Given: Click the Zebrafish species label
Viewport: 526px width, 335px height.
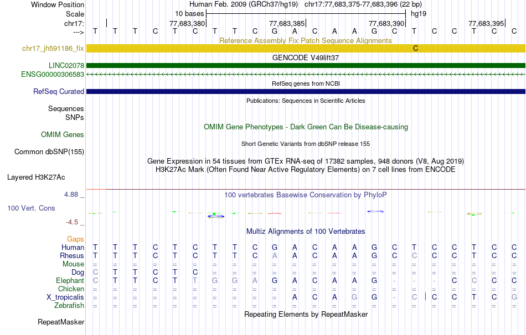Looking at the screenshot, I should 69,306.
